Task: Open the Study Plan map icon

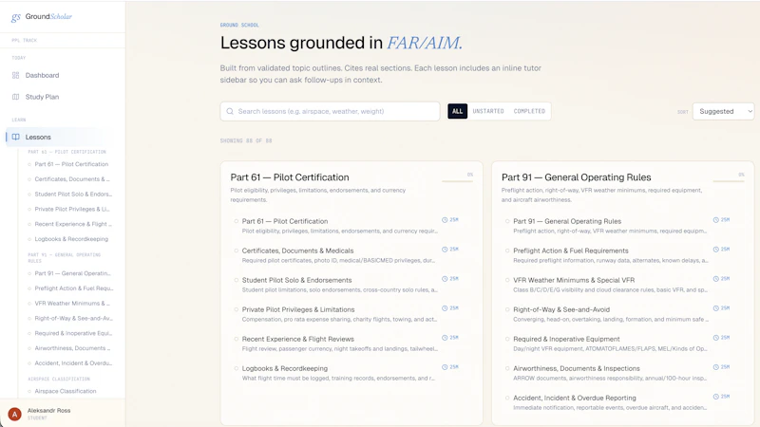Action: [x=15, y=97]
